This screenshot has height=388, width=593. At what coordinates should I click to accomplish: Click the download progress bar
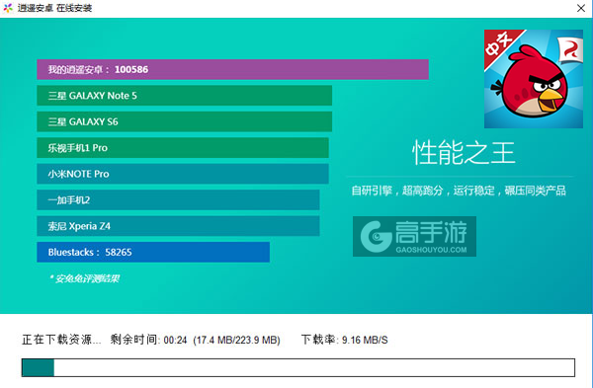click(x=298, y=367)
